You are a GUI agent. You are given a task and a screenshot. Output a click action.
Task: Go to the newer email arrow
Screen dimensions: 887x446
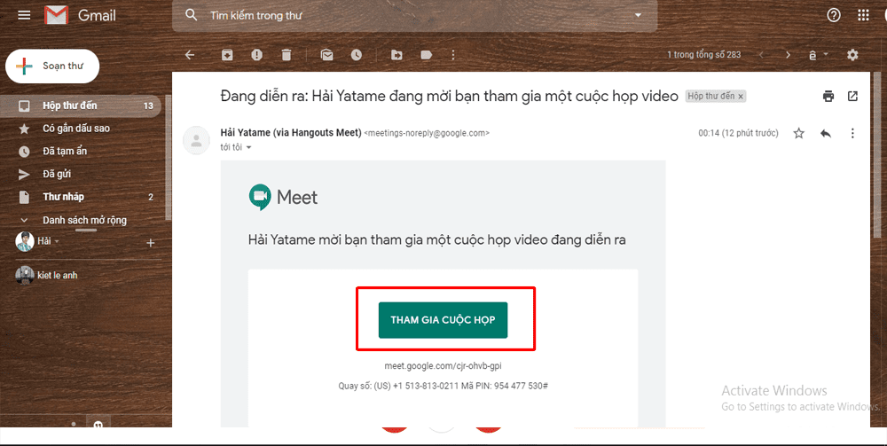coord(761,55)
